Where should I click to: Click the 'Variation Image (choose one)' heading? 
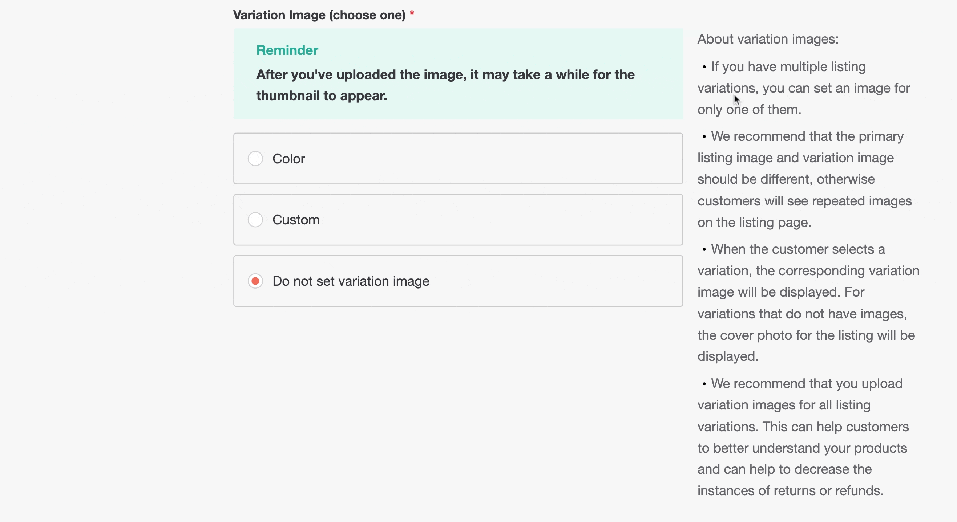click(x=319, y=15)
